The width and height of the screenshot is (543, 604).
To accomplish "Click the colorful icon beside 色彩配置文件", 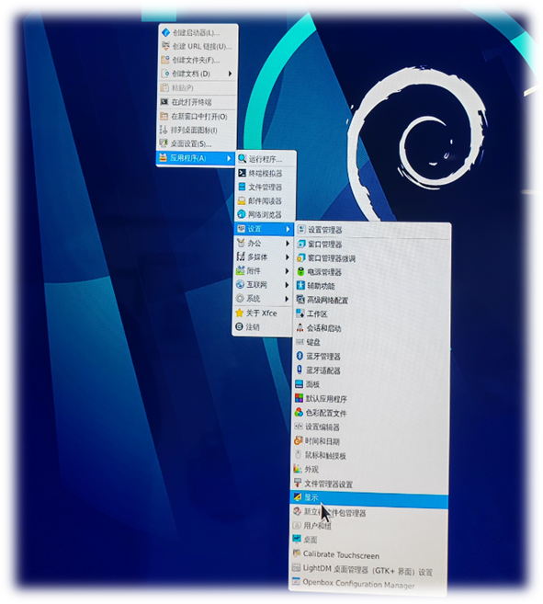I will (x=299, y=412).
